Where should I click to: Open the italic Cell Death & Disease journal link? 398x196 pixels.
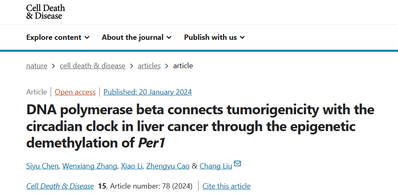[x=60, y=186]
